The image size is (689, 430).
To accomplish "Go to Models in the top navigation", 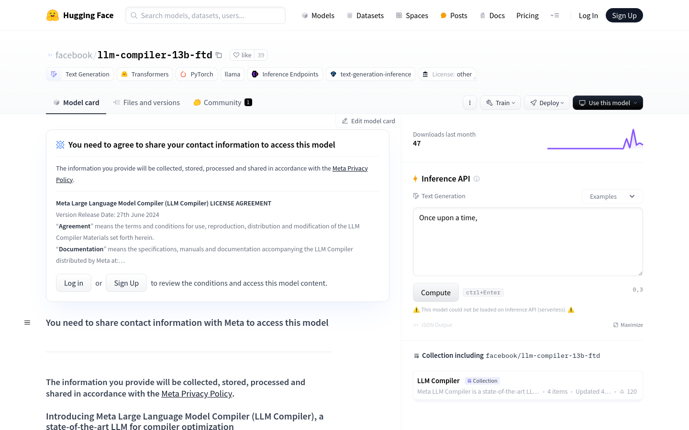I will (318, 15).
